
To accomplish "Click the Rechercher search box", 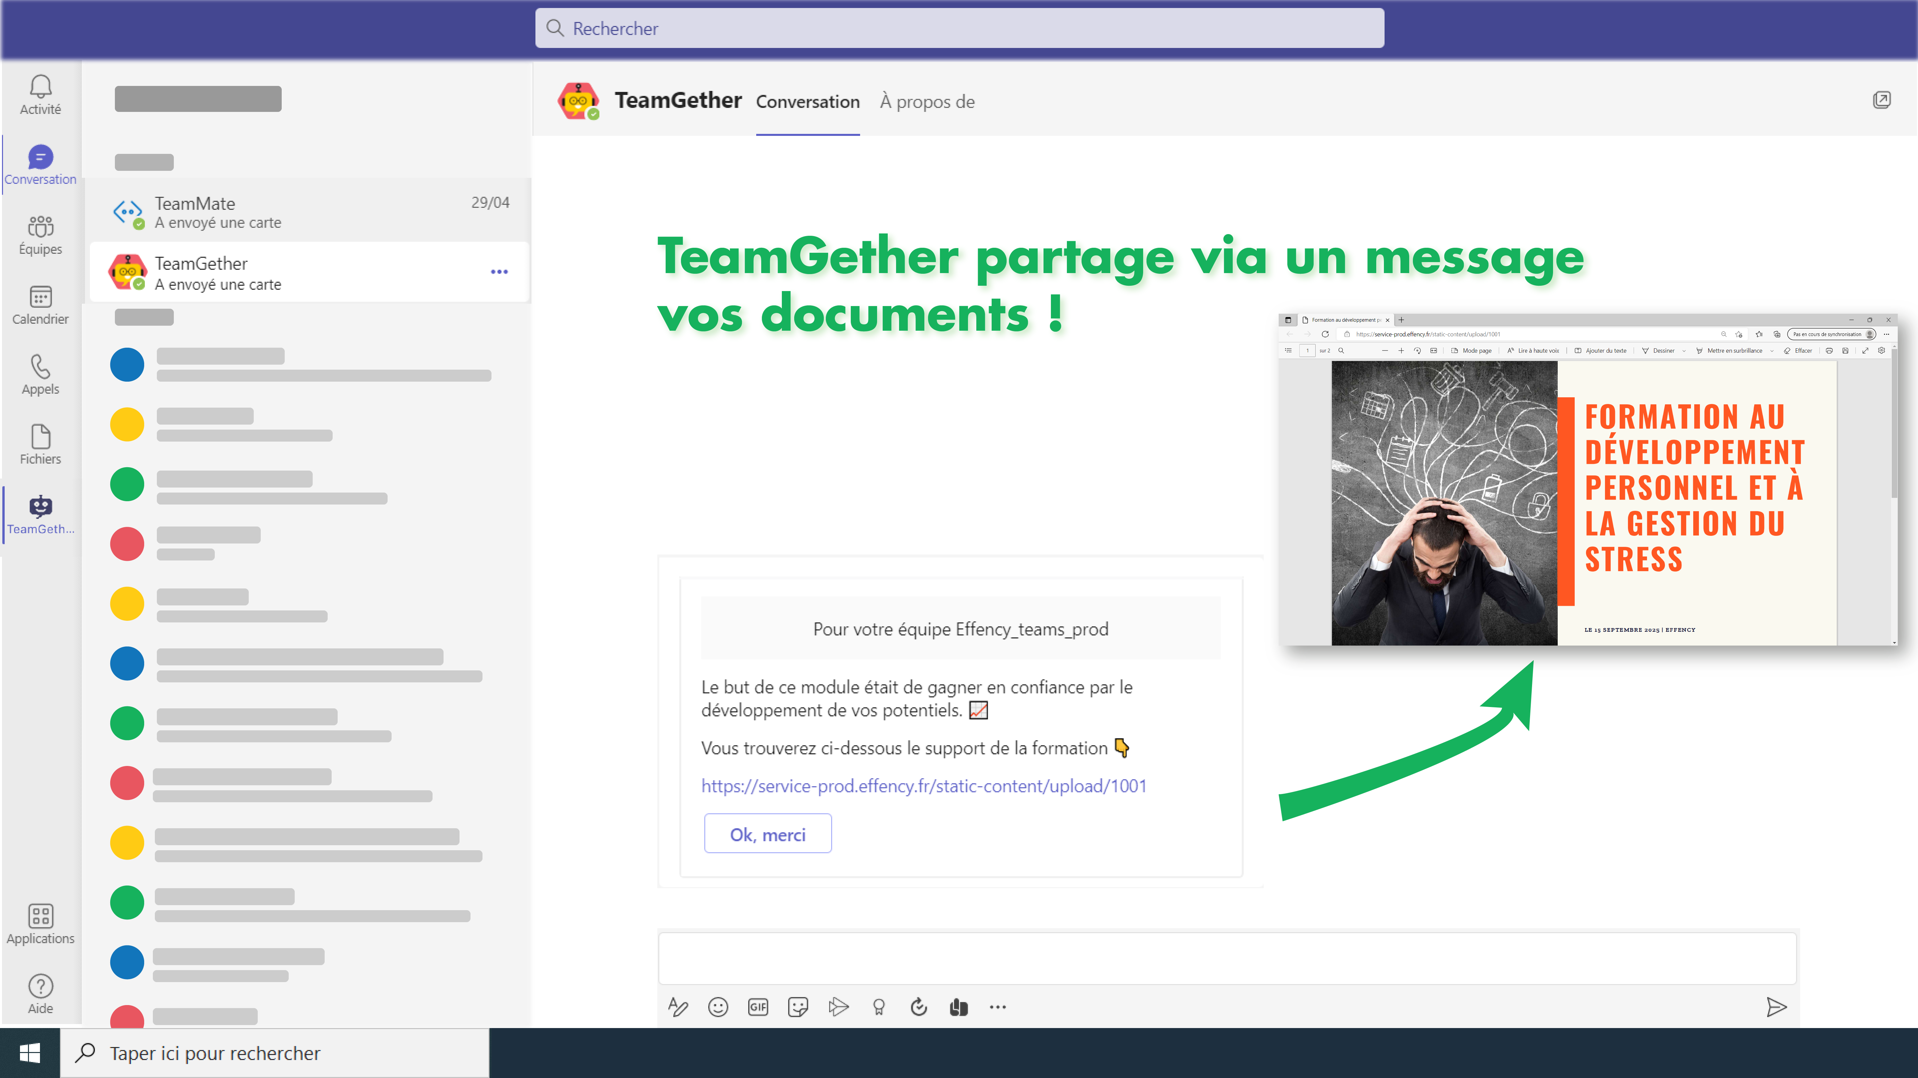I will click(959, 28).
